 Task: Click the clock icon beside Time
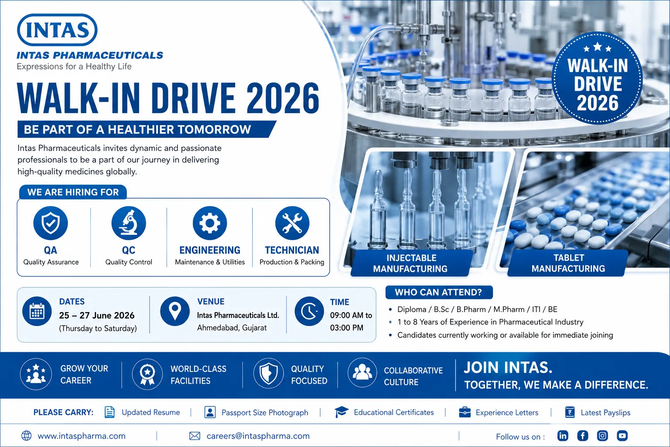pos(309,311)
